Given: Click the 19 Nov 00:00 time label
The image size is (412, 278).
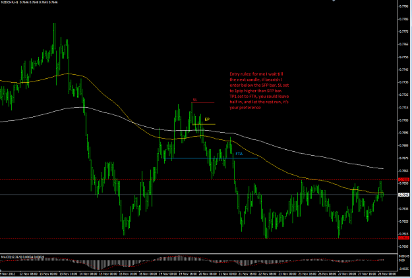Looking at the screenshot, I should point(167,274).
